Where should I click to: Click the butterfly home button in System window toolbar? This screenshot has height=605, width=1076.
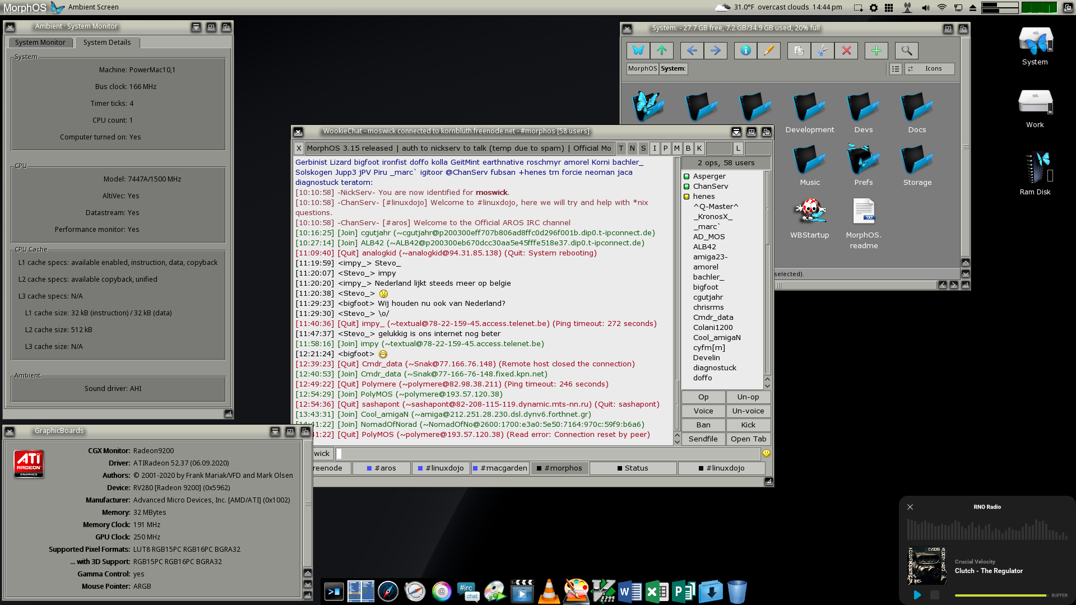point(638,50)
